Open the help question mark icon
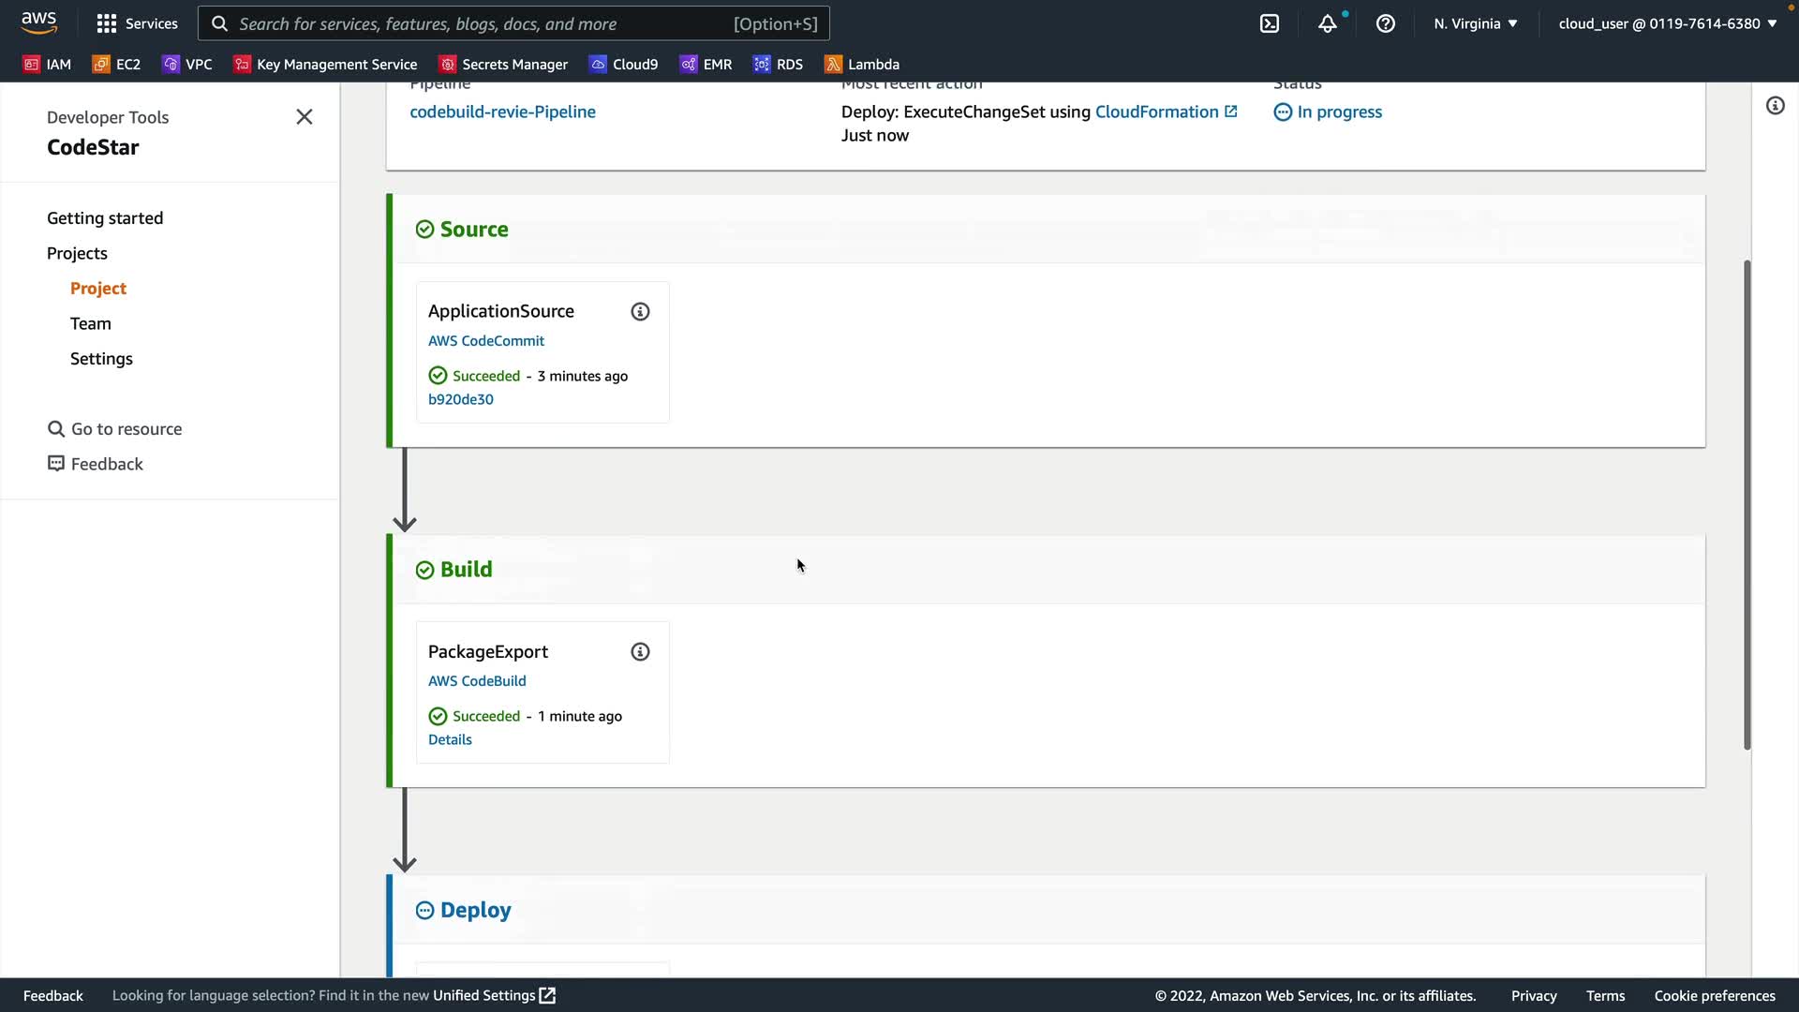Screen dimensions: 1799x1012 point(1385,23)
